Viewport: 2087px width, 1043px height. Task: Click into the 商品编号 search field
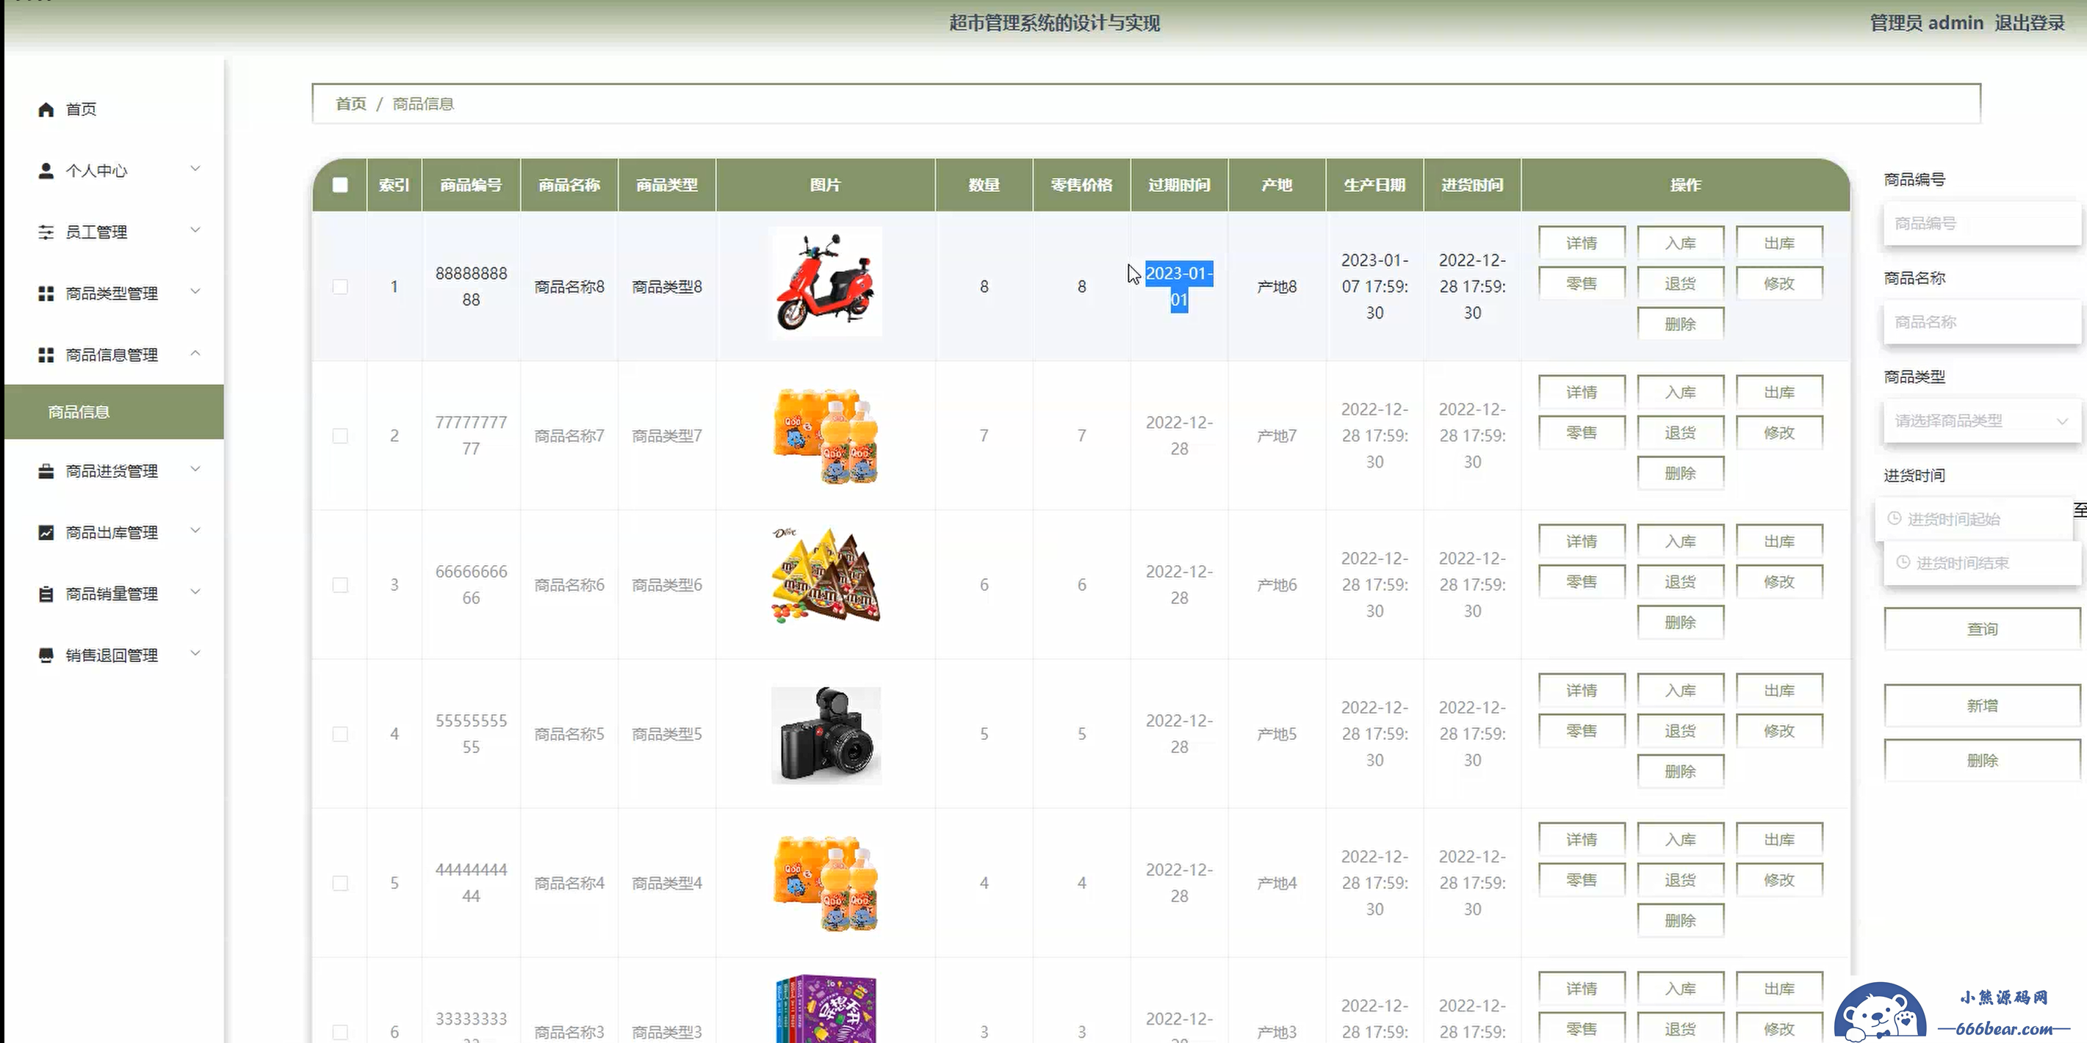pyautogui.click(x=1982, y=223)
